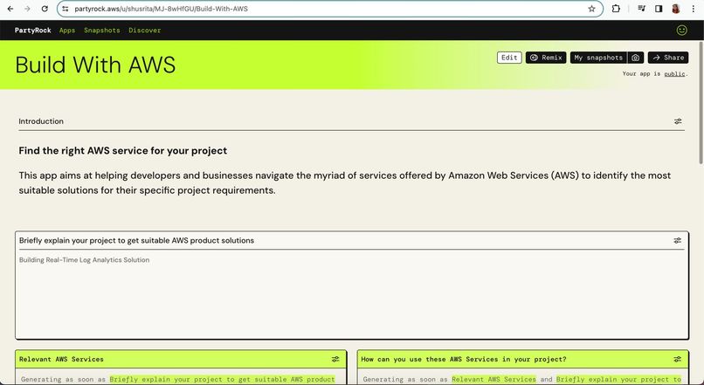This screenshot has width=704, height=385.
Task: Open the Chrome three-dot menu
Action: (x=694, y=9)
